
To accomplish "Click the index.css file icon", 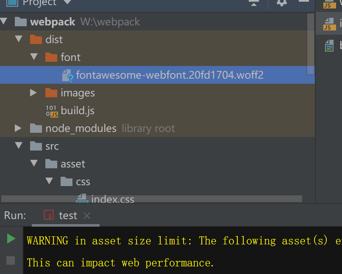I will (83, 197).
